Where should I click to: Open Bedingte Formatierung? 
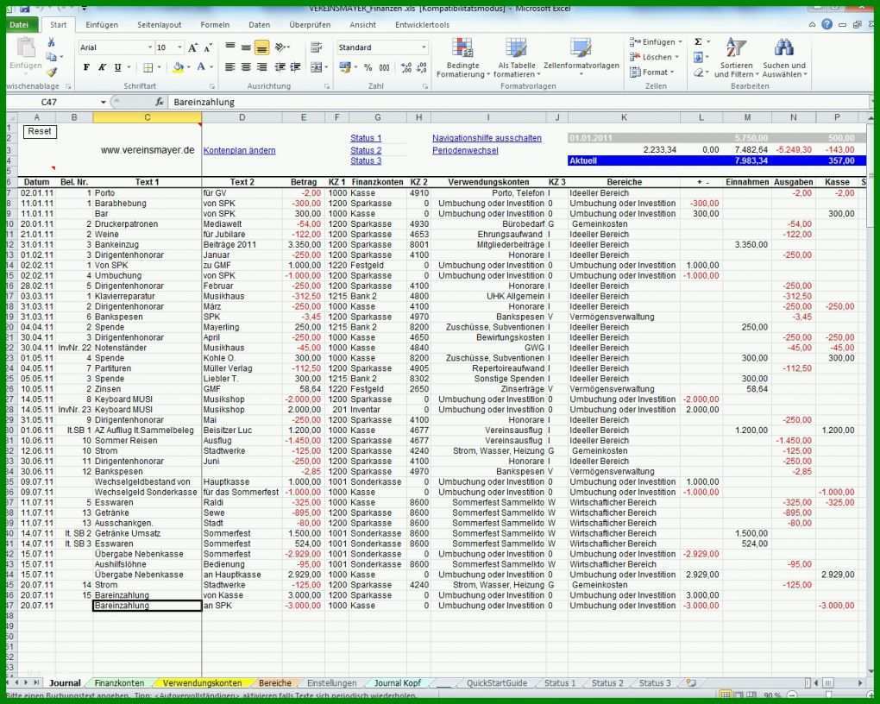point(463,58)
